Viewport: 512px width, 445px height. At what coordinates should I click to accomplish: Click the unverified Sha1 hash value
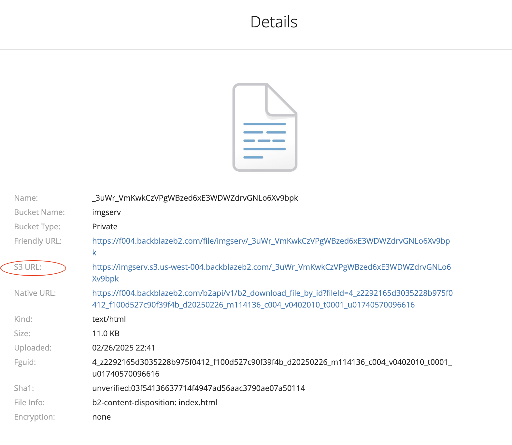(x=198, y=388)
